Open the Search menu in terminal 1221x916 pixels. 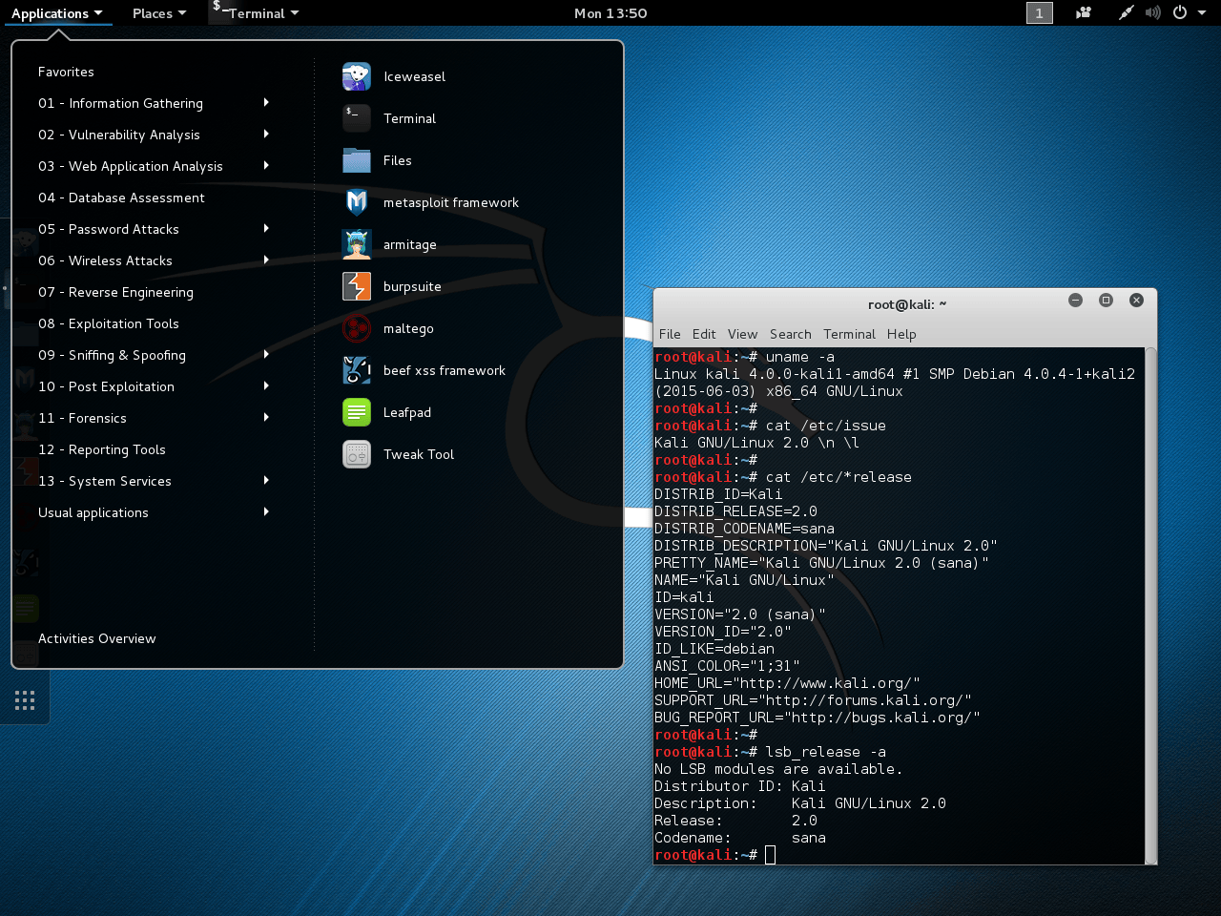point(790,334)
